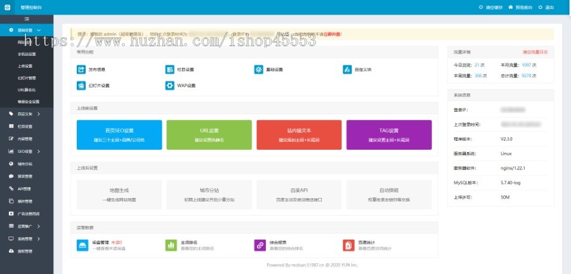This screenshot has height=274, width=571.
Task: Open the 内容管理 sidebar item
Action: (27, 139)
